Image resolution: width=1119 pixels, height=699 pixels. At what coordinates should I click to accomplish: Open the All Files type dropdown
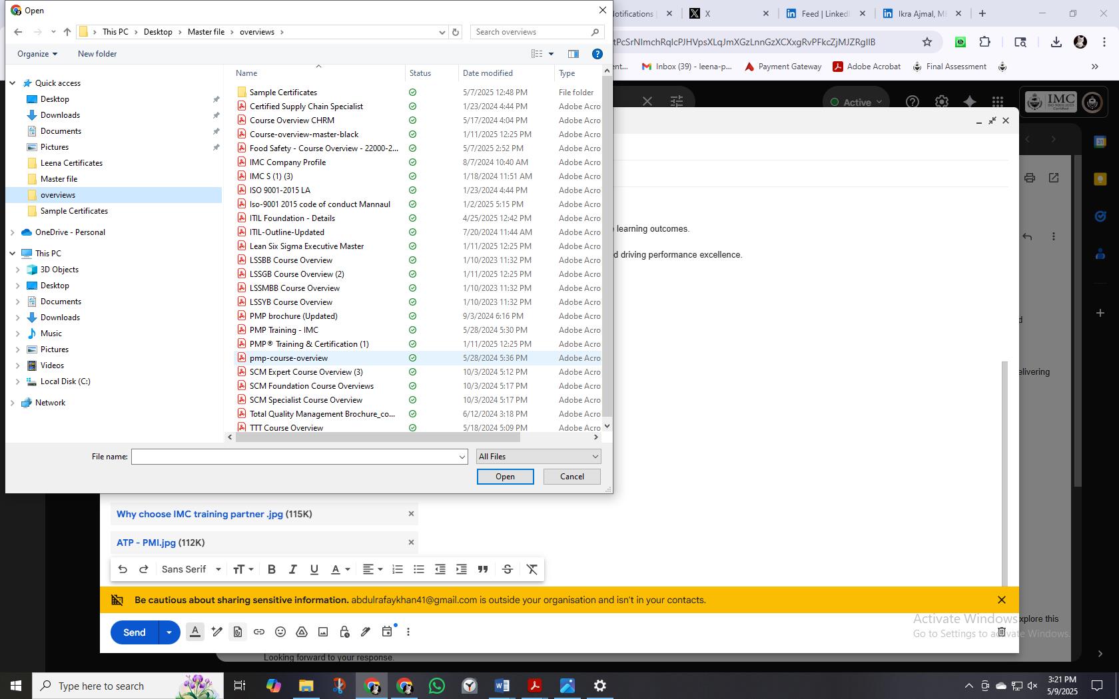539,457
